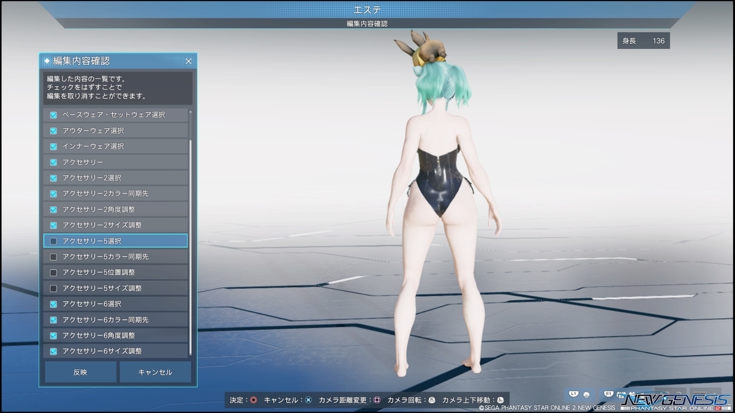Image resolution: width=735 pixels, height=413 pixels.
Task: Click the エステ title header
Action: [x=367, y=10]
